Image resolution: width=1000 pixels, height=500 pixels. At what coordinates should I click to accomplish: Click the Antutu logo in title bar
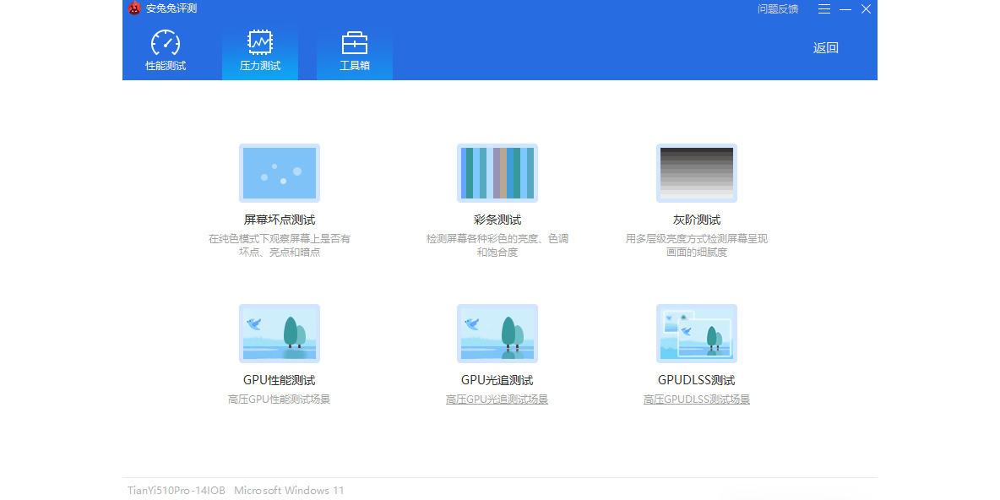tap(134, 8)
